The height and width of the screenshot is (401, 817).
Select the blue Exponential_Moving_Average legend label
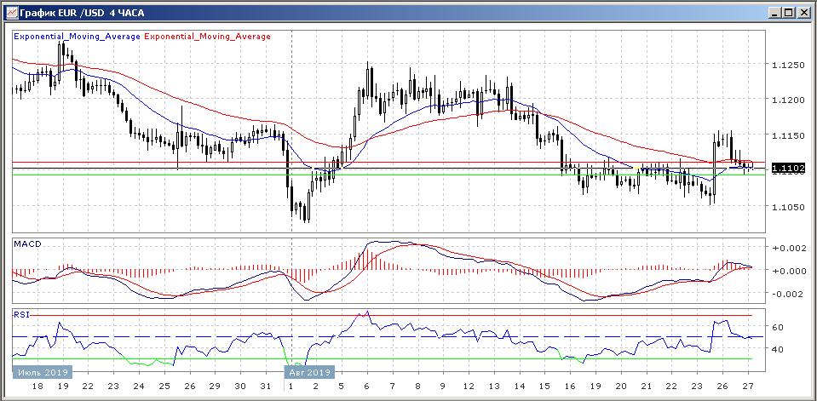tap(77, 37)
